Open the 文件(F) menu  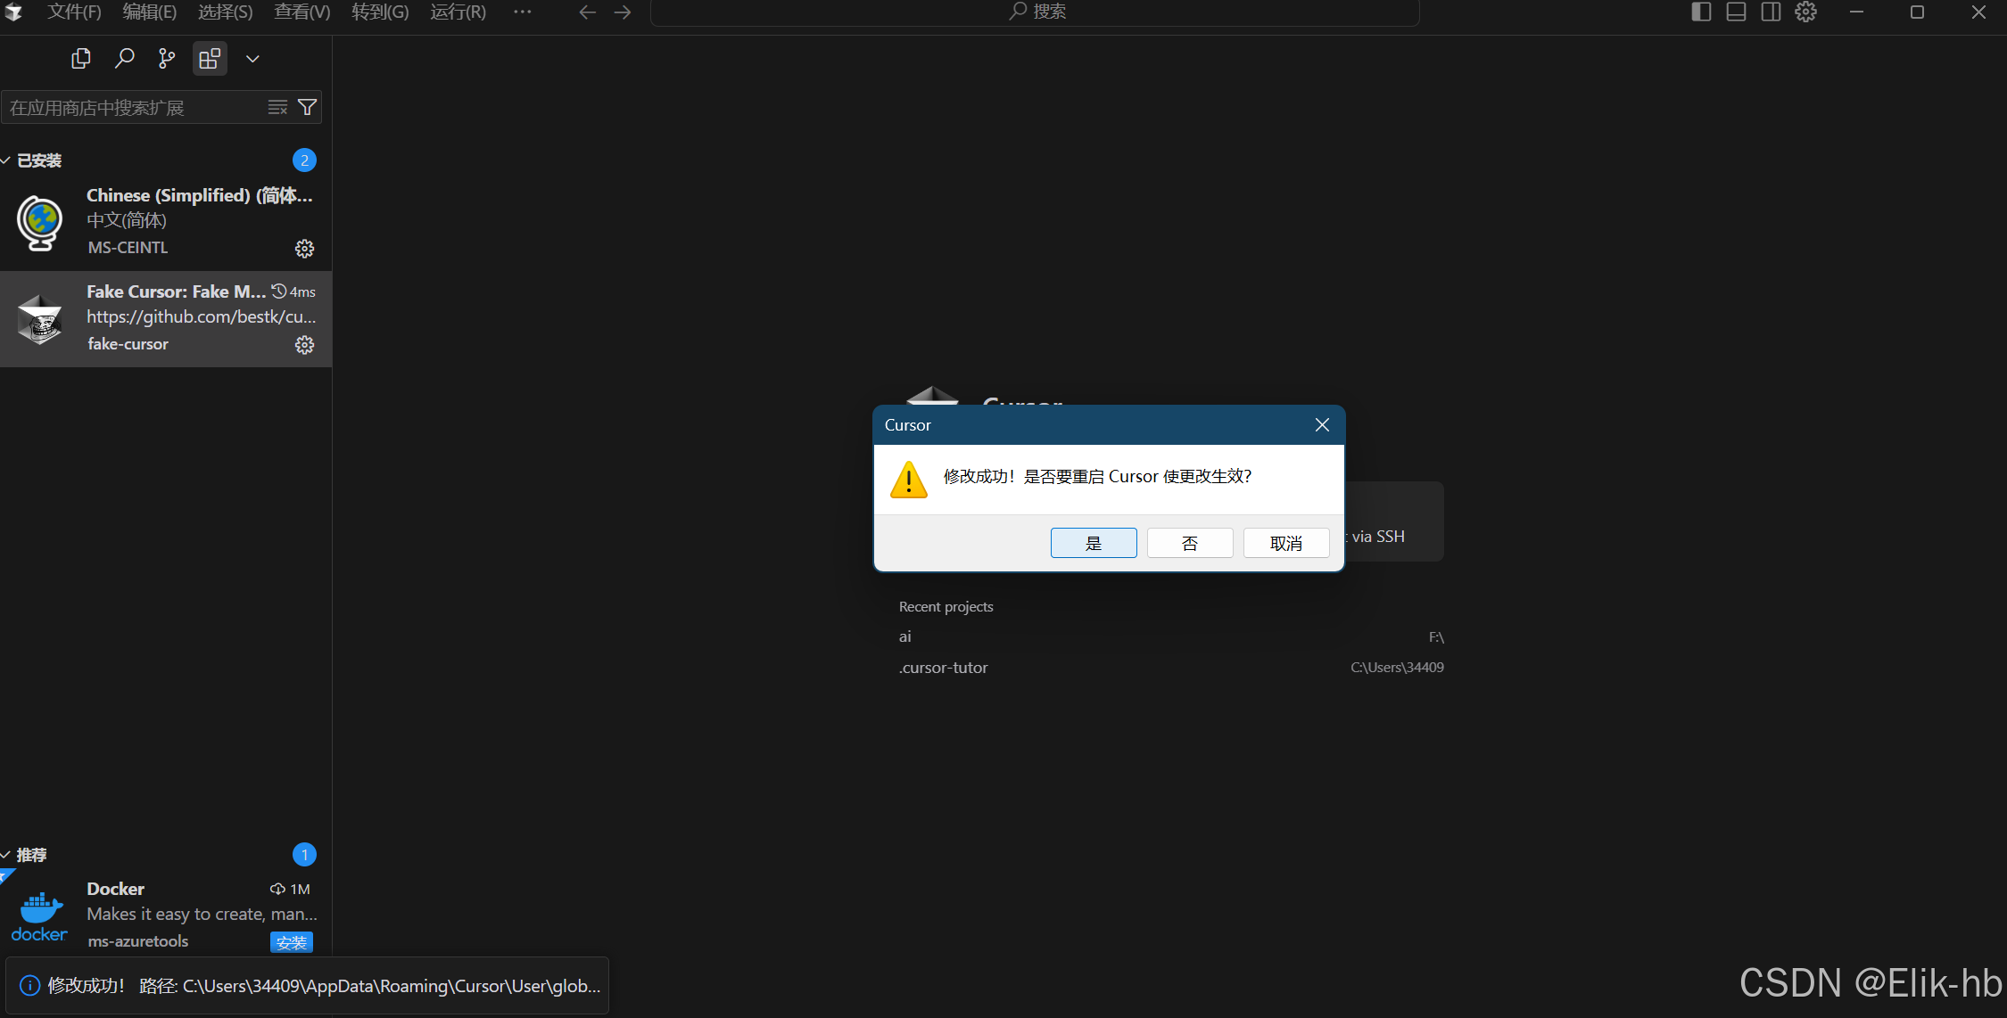74,12
